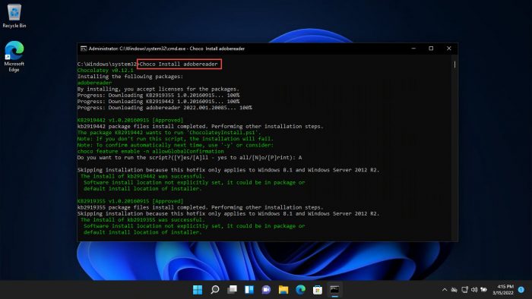Open File Explorer from the taskbar
The height and width of the screenshot is (299, 532).
[283, 290]
